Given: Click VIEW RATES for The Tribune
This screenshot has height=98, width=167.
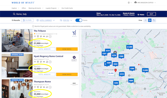Looking at the screenshot, I should (67, 49).
